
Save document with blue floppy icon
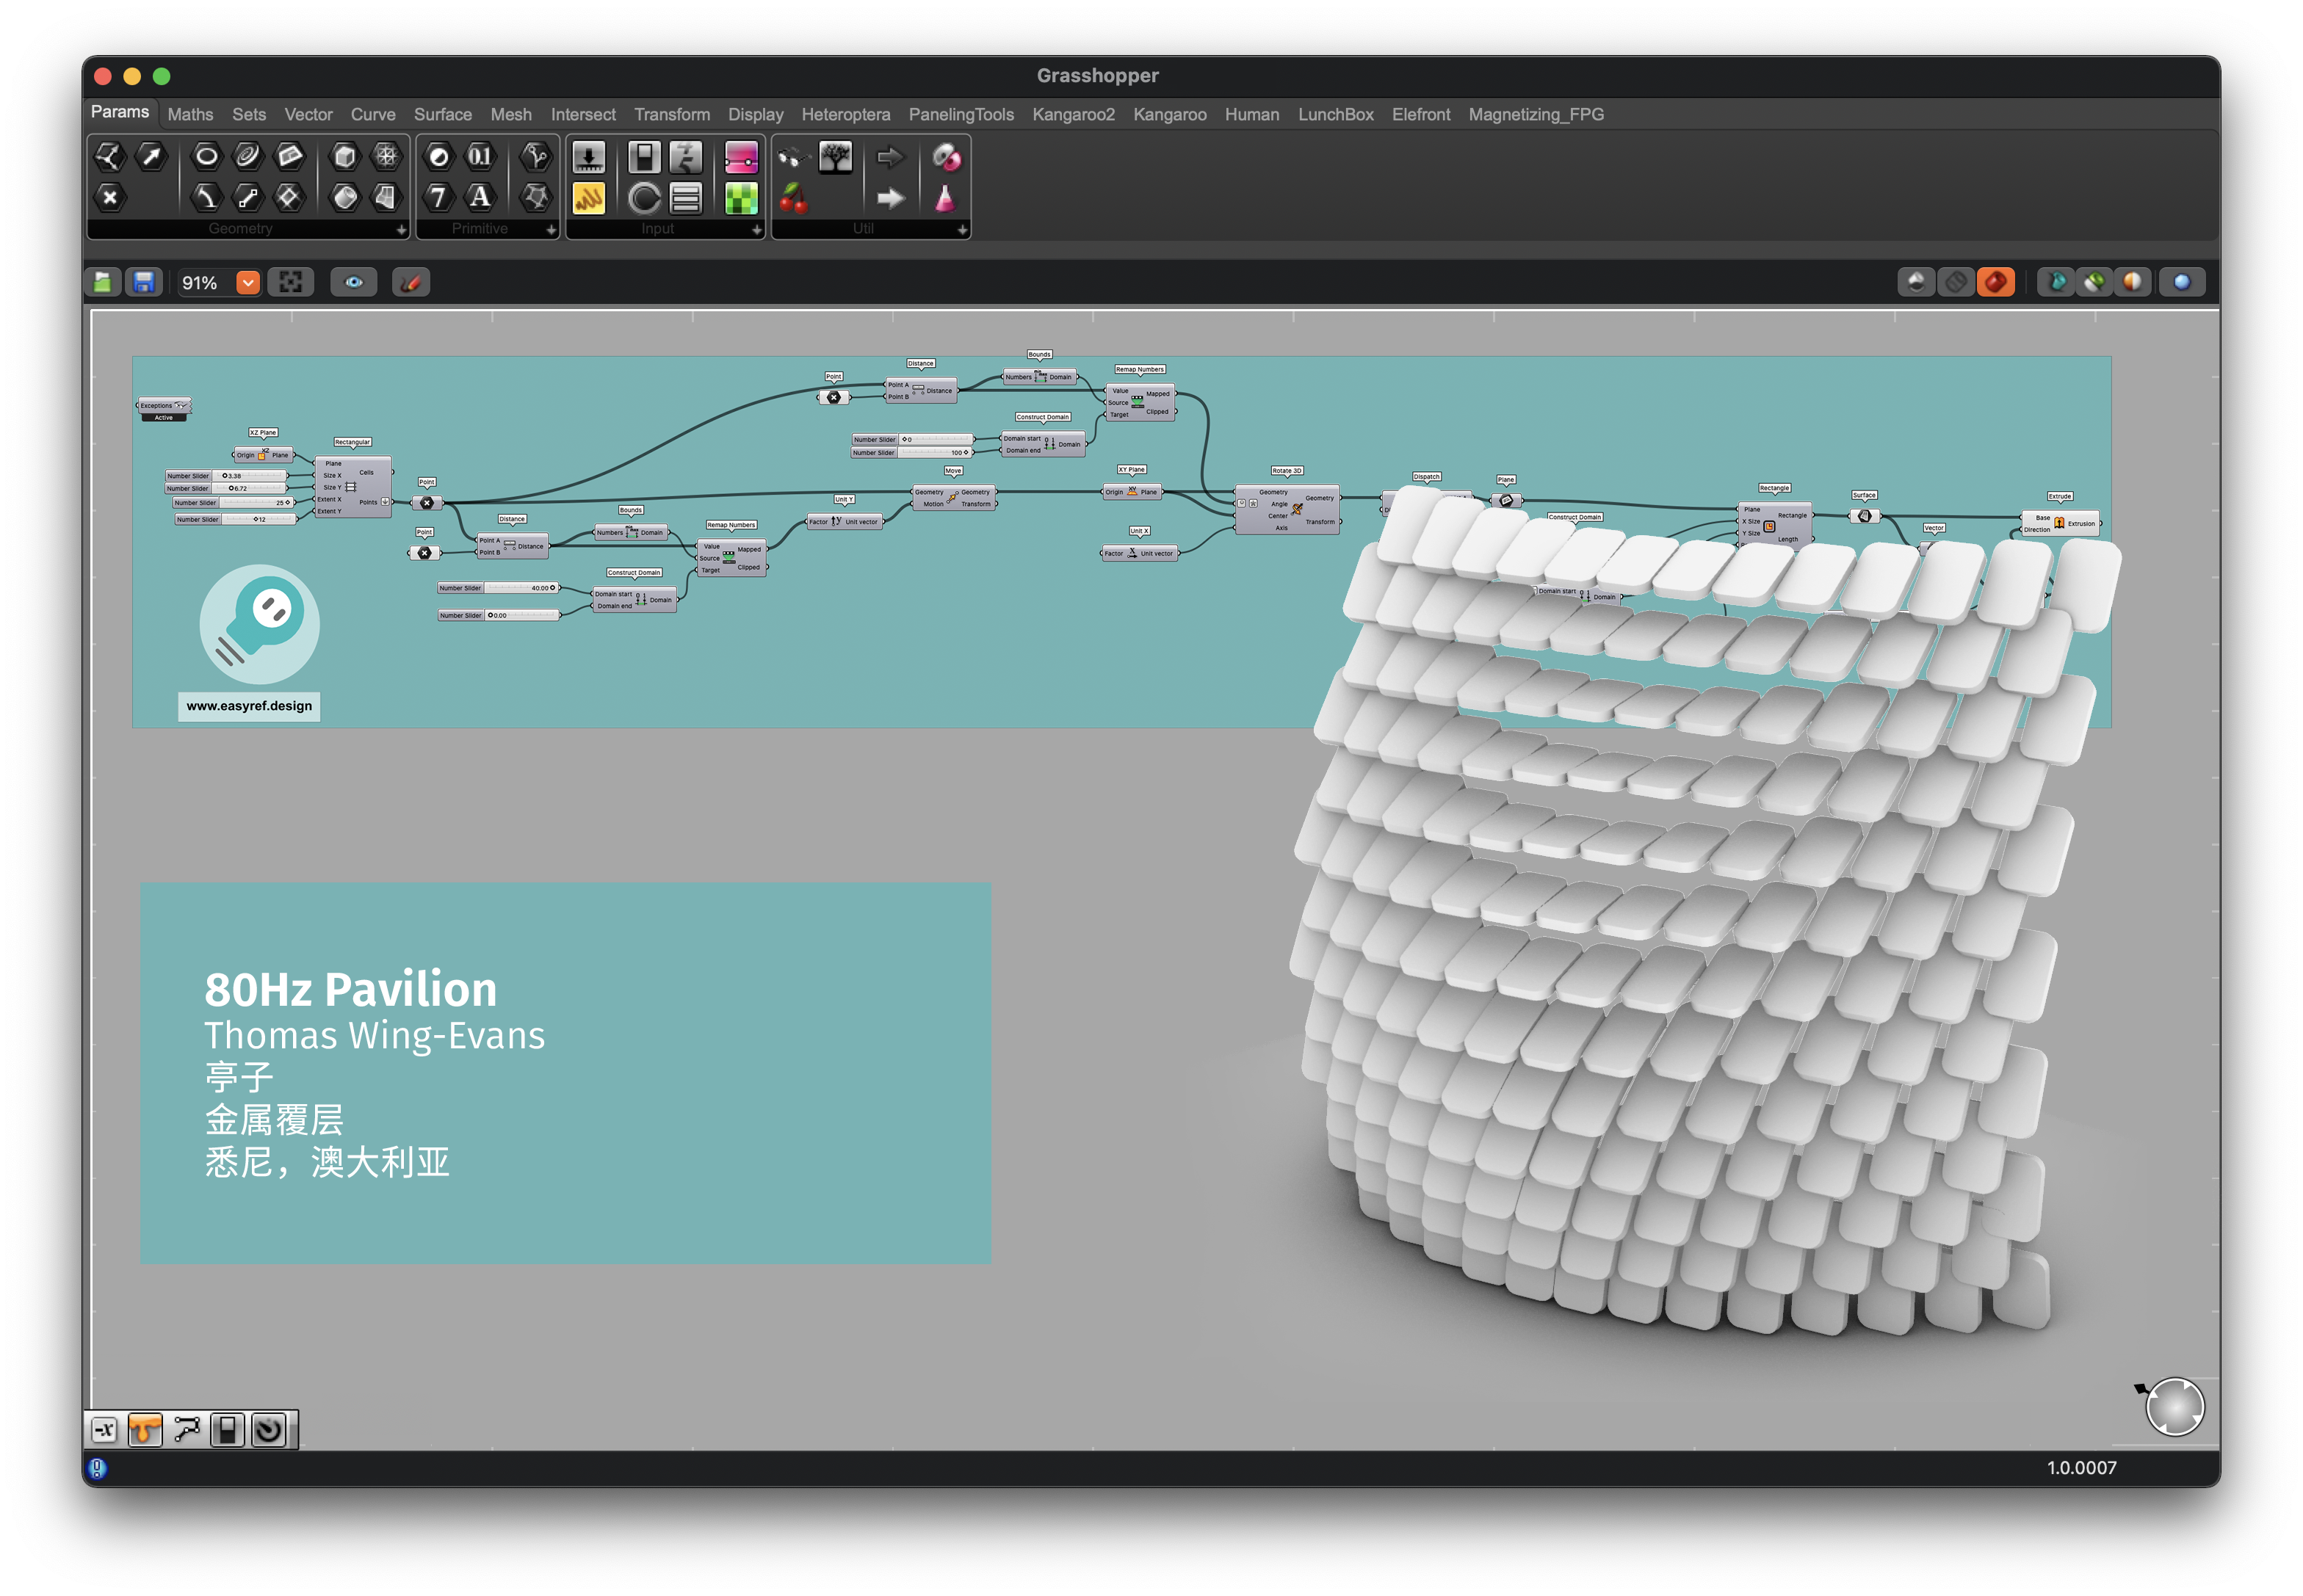coord(143,283)
